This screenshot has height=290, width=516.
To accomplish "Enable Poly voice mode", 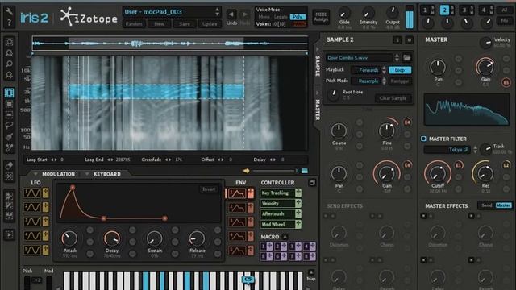I will pos(298,17).
